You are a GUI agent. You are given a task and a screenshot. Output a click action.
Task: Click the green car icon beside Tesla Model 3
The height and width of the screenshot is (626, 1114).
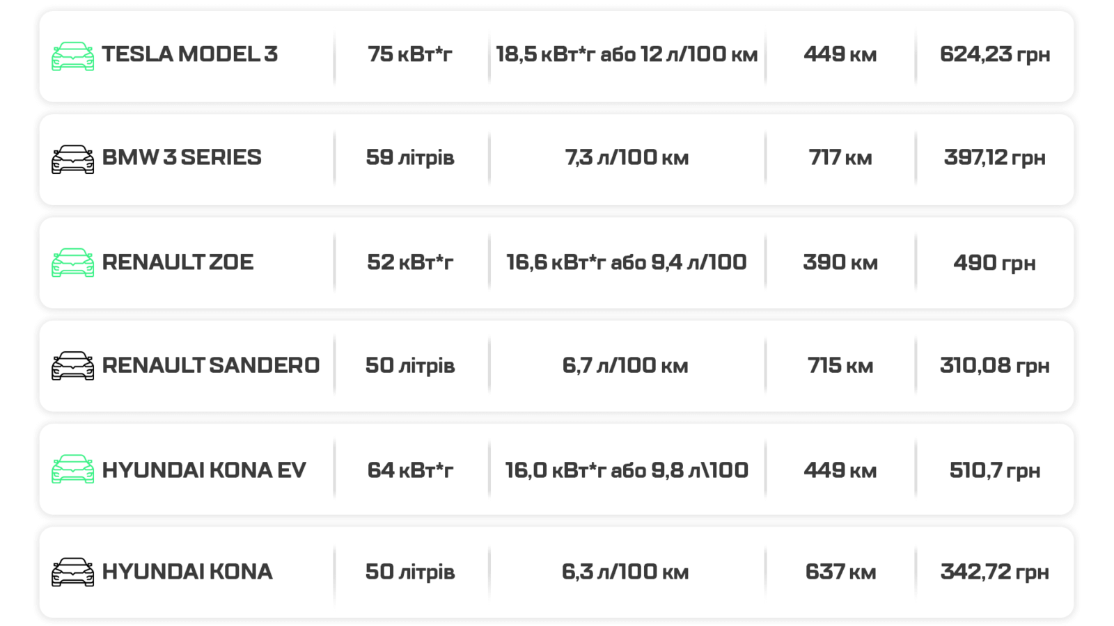pos(72,56)
